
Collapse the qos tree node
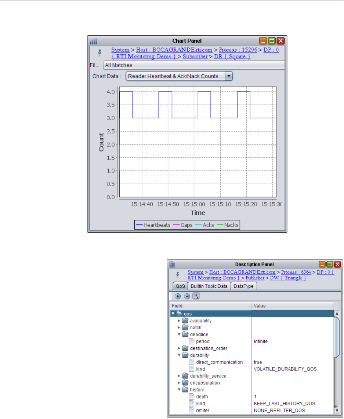173,314
